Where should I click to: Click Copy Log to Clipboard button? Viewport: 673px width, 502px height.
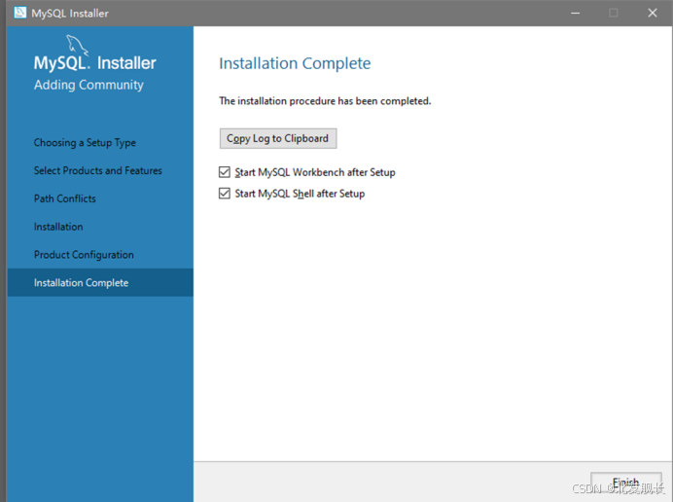(x=278, y=138)
